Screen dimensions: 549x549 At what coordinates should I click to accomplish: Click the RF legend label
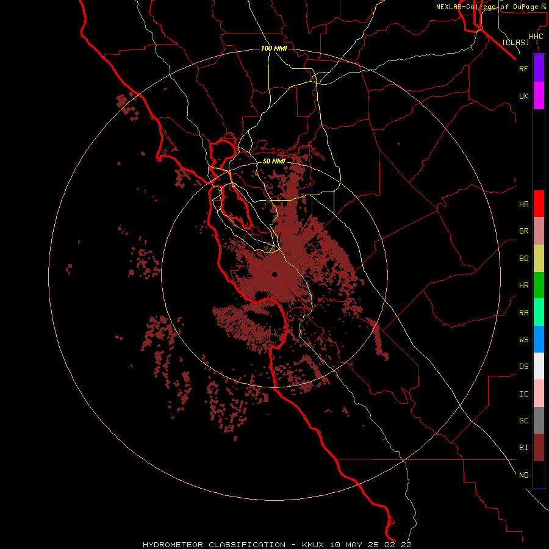(x=523, y=68)
